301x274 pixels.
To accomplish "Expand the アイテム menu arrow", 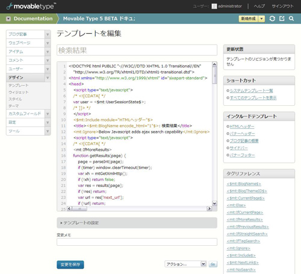I will click(x=48, y=52).
